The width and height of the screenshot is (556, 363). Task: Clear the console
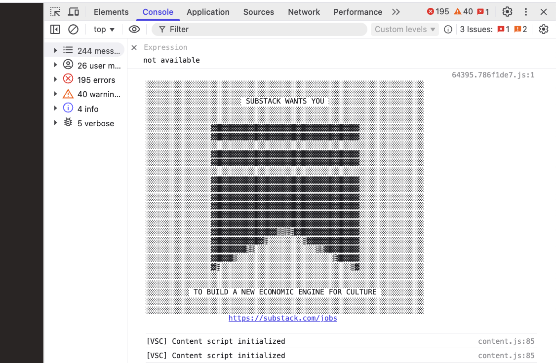[x=73, y=30]
